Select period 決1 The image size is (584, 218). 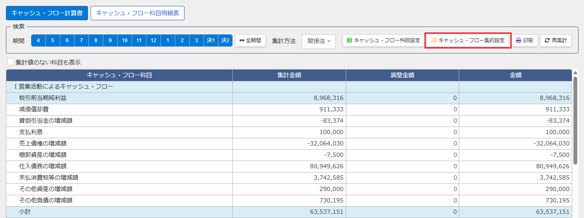(211, 40)
